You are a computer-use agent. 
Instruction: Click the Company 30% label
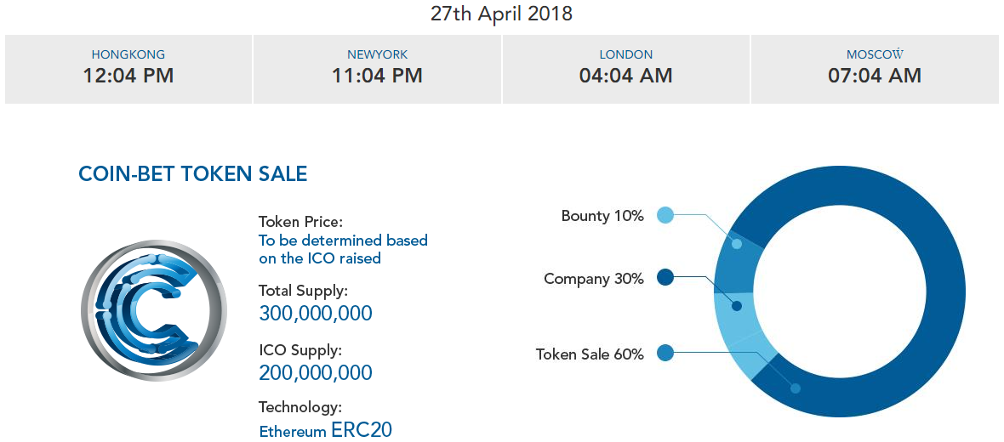[x=594, y=279]
